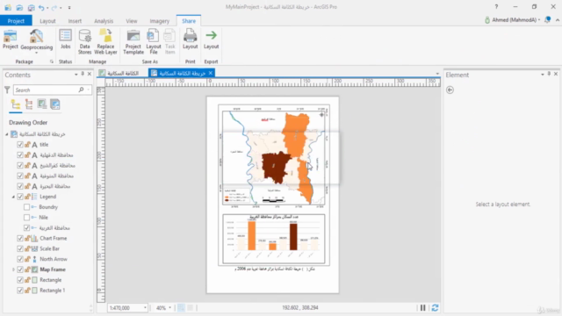Click the save project icon in title bar
This screenshot has height=316, width=562.
tap(32, 7)
